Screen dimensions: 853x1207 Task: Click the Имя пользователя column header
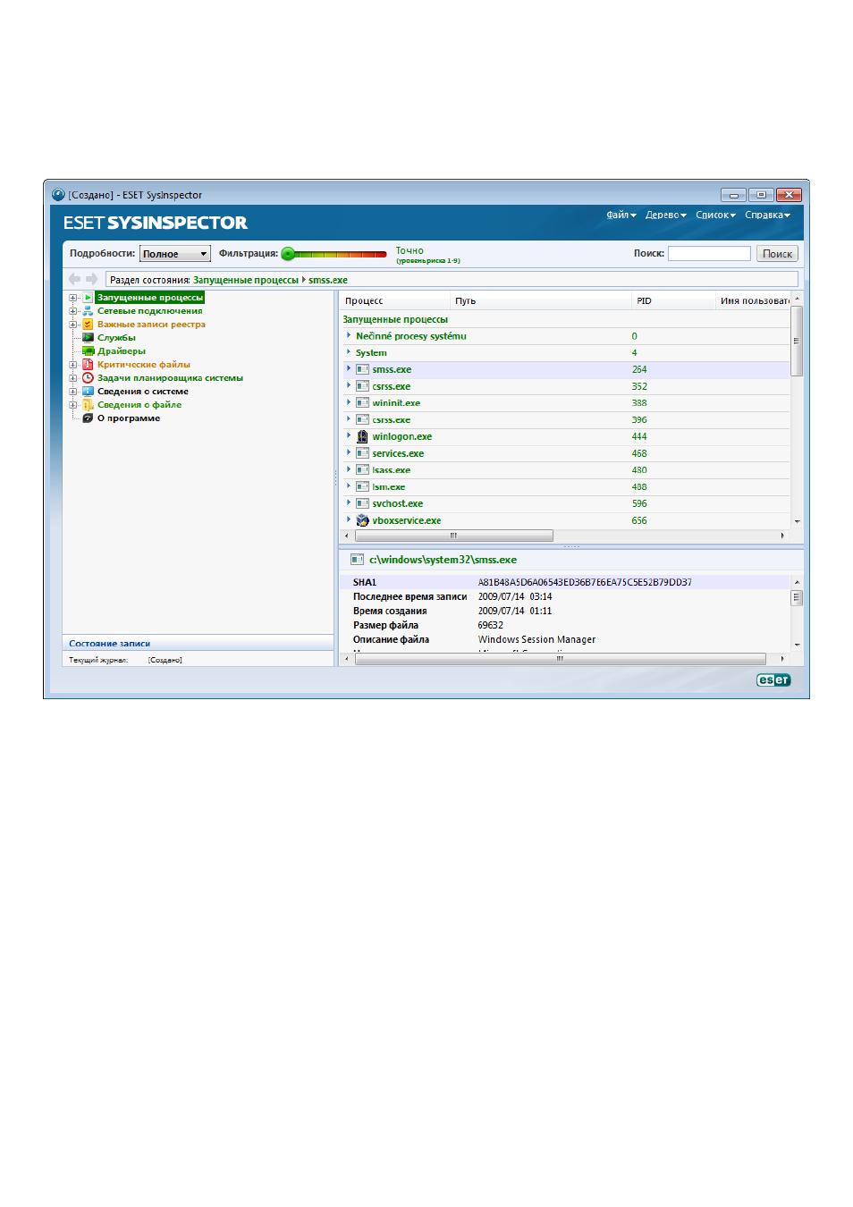point(754,301)
